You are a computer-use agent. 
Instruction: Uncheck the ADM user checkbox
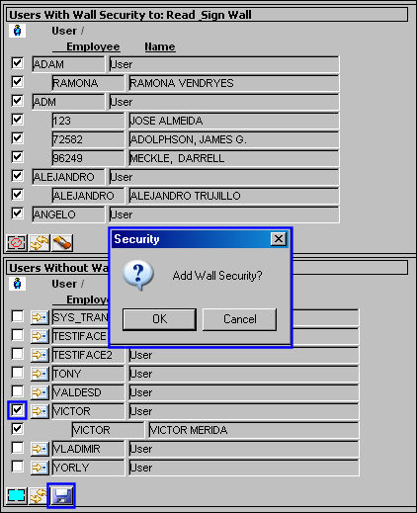coord(17,101)
